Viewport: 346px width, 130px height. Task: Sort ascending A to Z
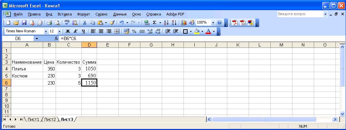tap(166, 23)
